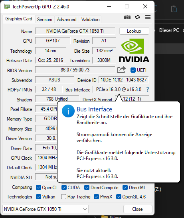Click the Lookup button

pos(134,31)
